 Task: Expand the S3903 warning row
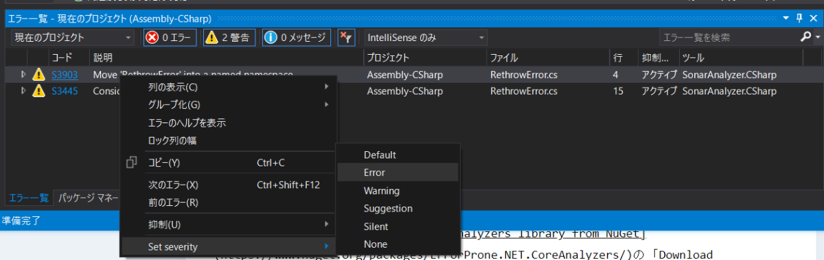(x=23, y=74)
